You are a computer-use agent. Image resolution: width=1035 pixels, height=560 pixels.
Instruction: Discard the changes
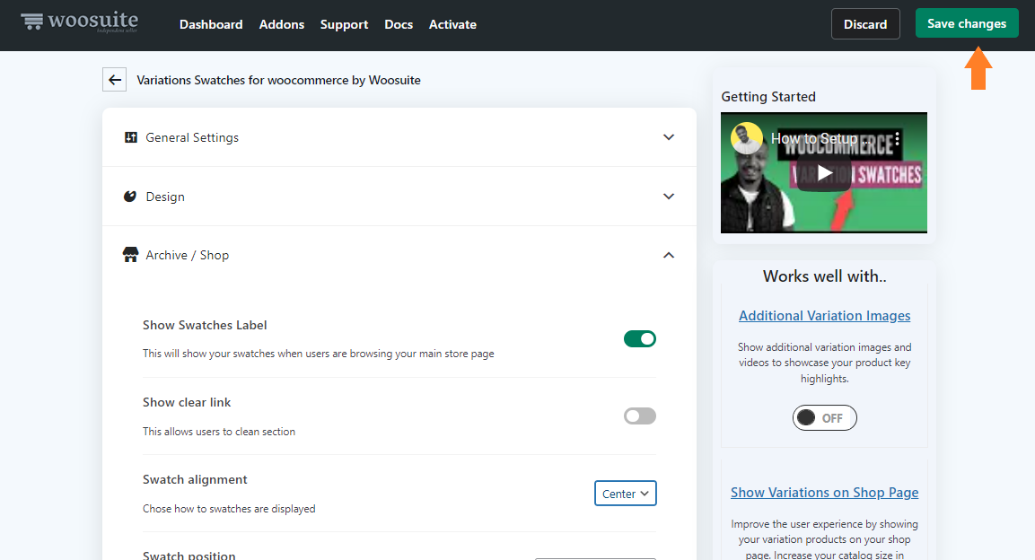[865, 23]
